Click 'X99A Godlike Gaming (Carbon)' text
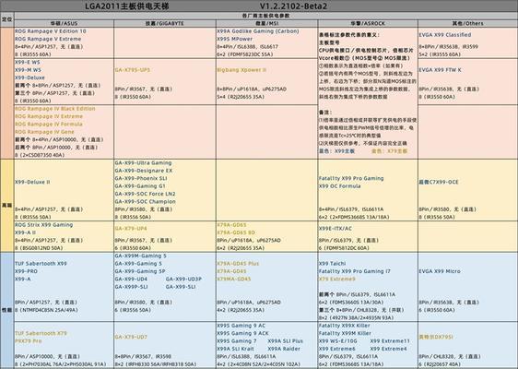The height and width of the screenshot is (369, 518). (258, 31)
